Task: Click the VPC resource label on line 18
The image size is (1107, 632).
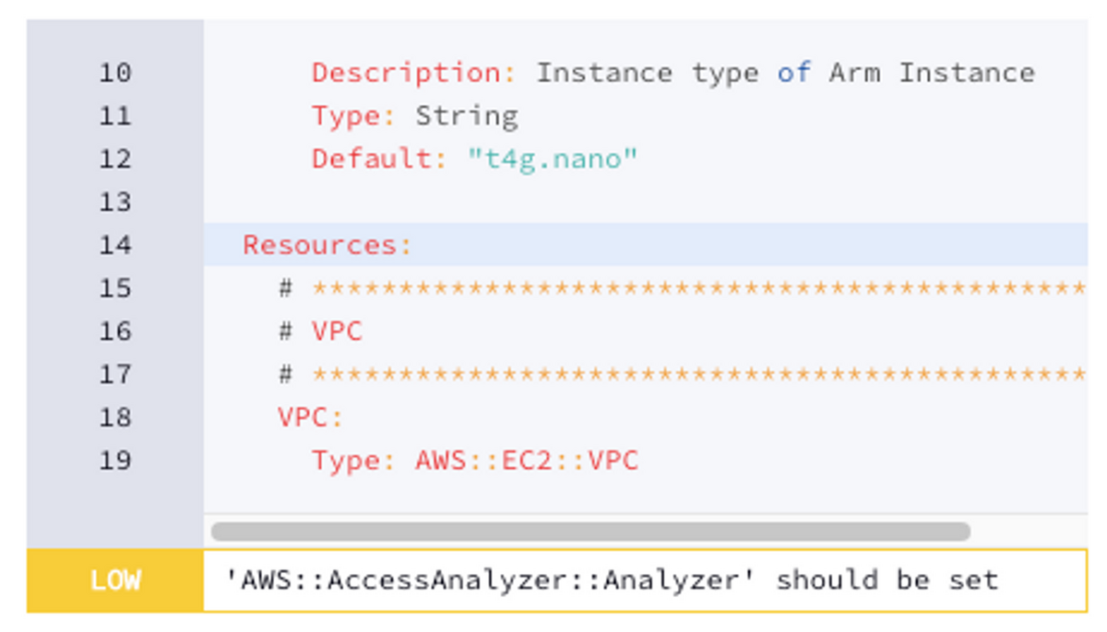Action: coord(306,417)
